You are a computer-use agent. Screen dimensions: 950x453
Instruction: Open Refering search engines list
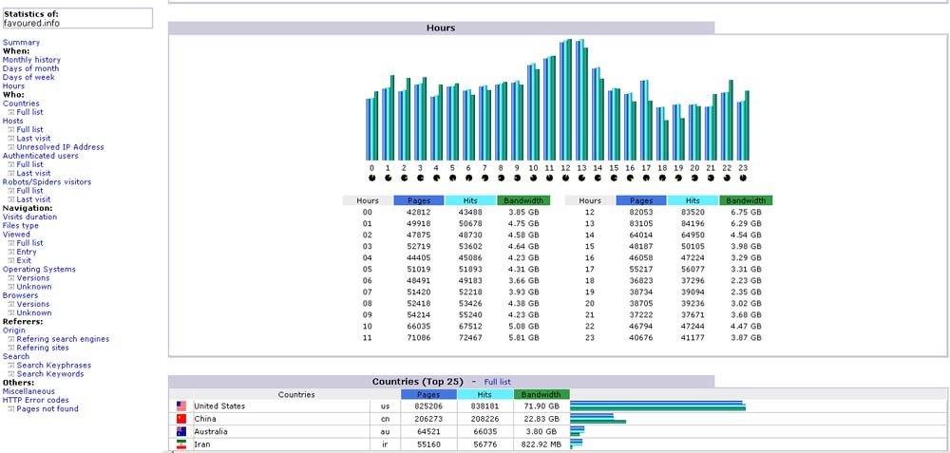(x=63, y=339)
